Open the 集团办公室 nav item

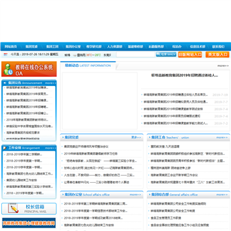[73, 46]
